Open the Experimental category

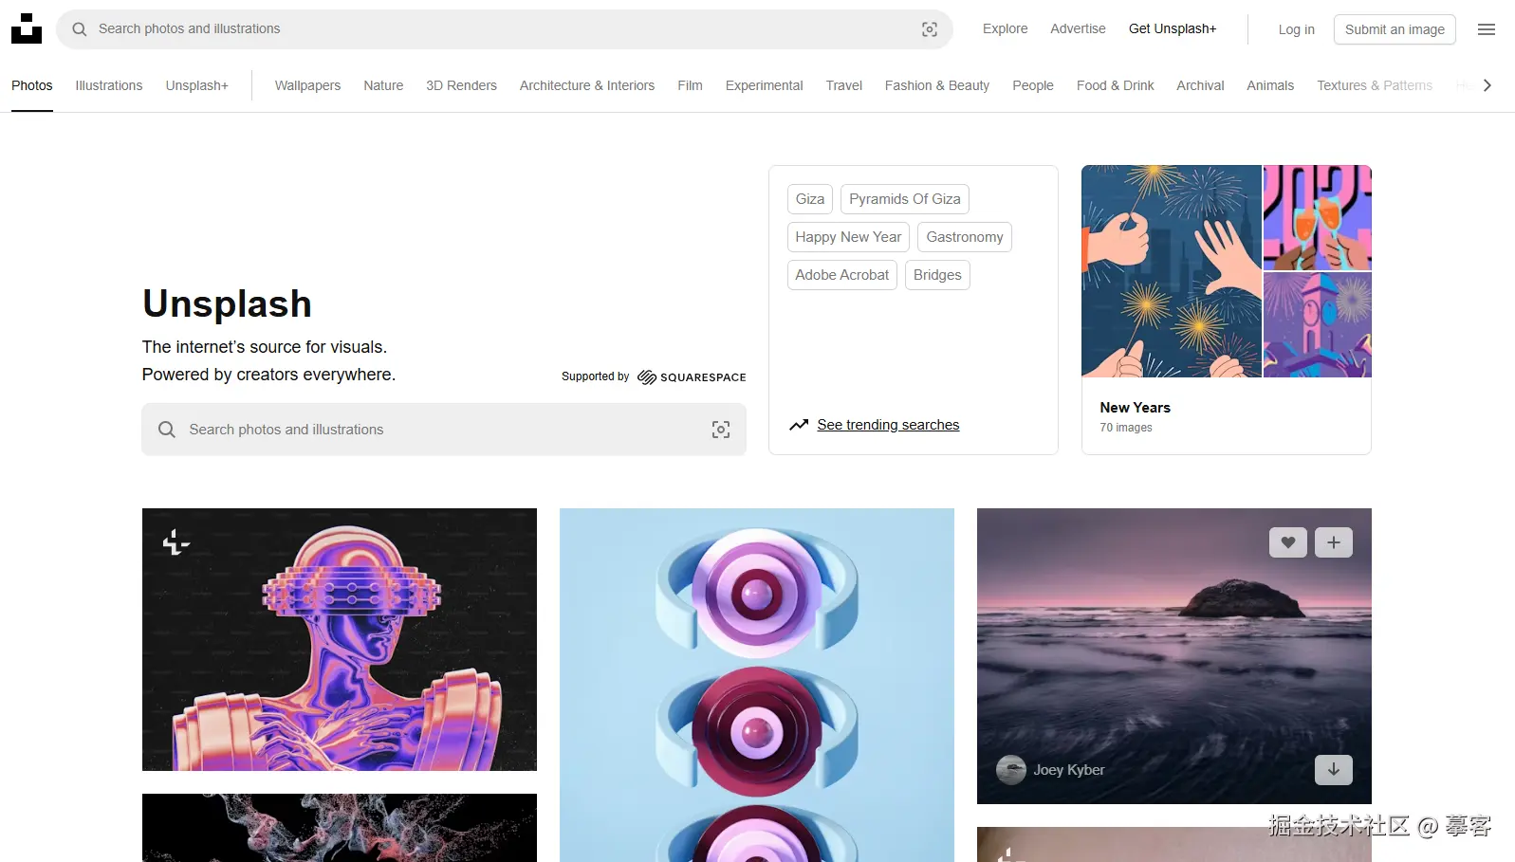coord(764,85)
